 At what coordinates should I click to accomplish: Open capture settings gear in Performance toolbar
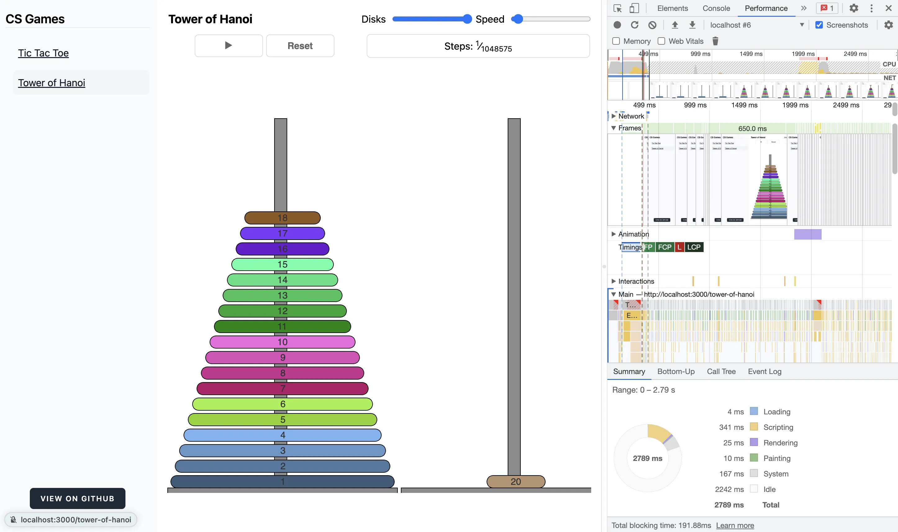pyautogui.click(x=888, y=25)
